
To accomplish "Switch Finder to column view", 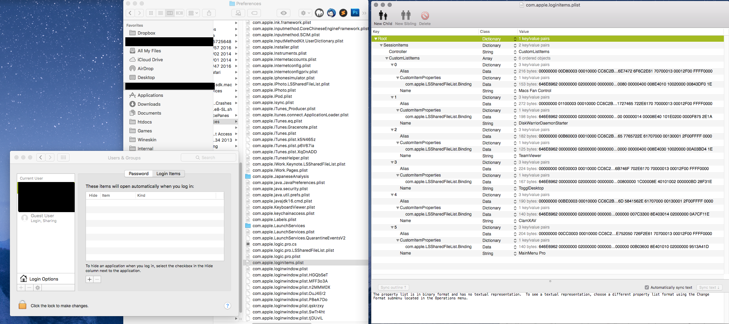I will (169, 13).
